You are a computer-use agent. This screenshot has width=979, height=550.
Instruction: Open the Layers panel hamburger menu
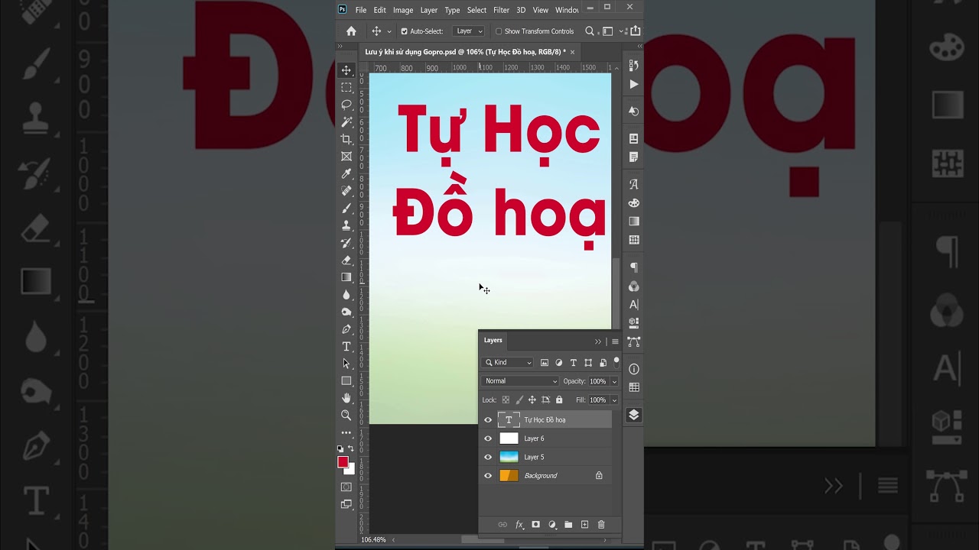click(615, 341)
